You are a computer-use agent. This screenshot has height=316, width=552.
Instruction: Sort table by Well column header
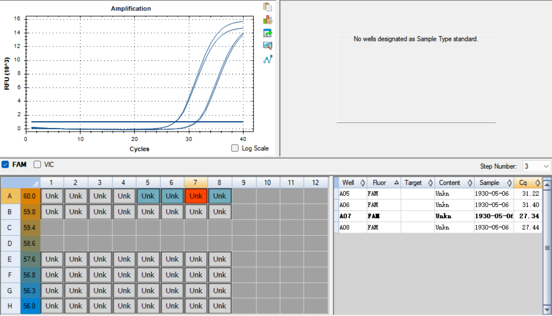pyautogui.click(x=353, y=183)
